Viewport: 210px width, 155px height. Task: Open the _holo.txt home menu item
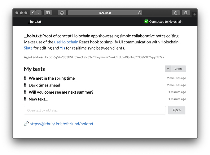coord(35,22)
